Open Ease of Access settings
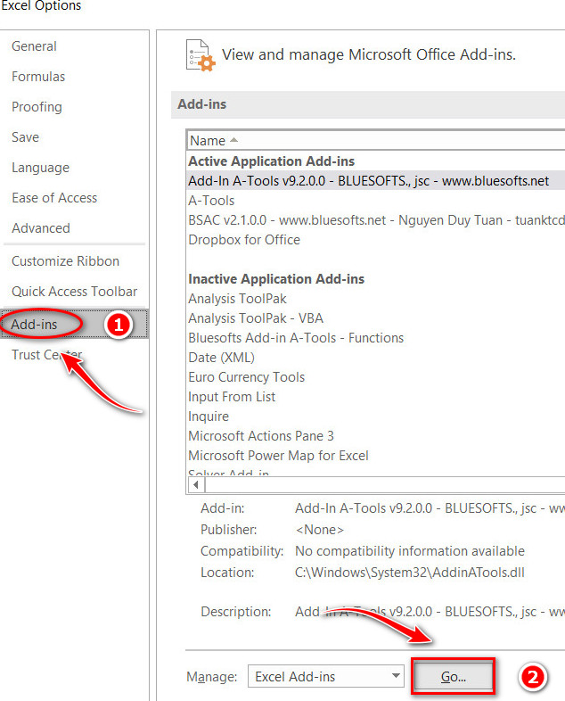Viewport: 565px width, 701px height. pyautogui.click(x=54, y=198)
